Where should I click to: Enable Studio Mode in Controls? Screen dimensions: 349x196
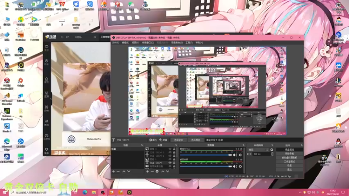(x=289, y=162)
